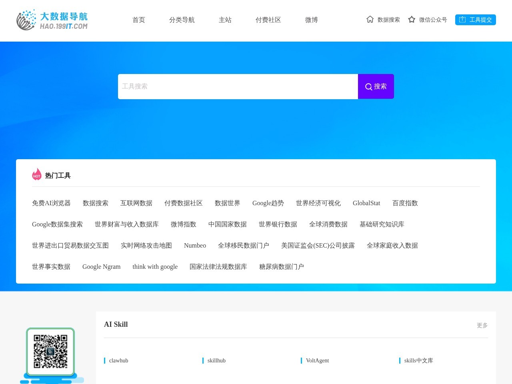The width and height of the screenshot is (512, 384).
Task: Open 全球移民数据门户 link
Action: click(244, 246)
